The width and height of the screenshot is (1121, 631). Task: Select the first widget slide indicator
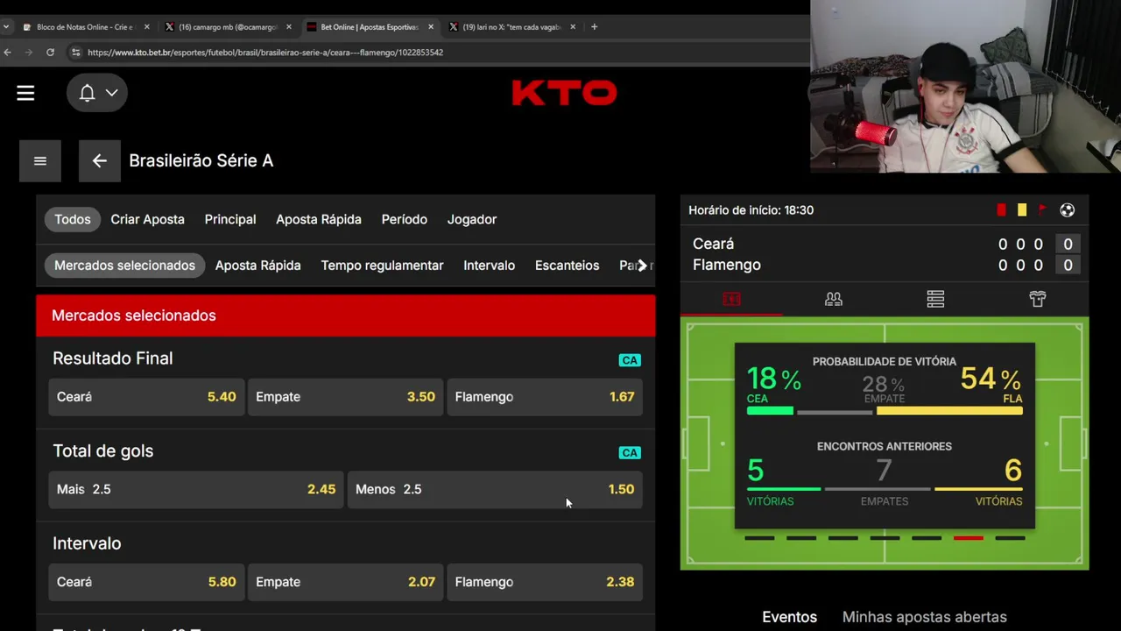pos(759,538)
